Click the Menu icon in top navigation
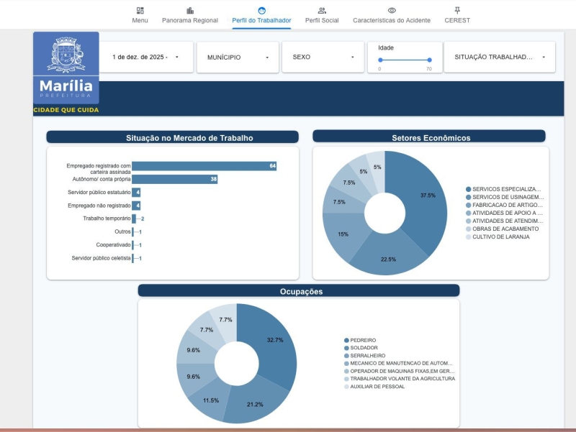Screen dimensions: 576x432 (x=140, y=11)
